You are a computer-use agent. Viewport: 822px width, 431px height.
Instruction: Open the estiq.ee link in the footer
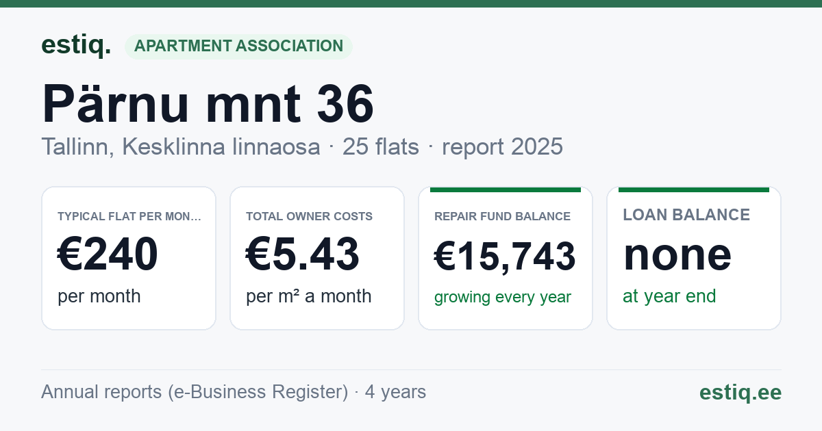click(740, 393)
